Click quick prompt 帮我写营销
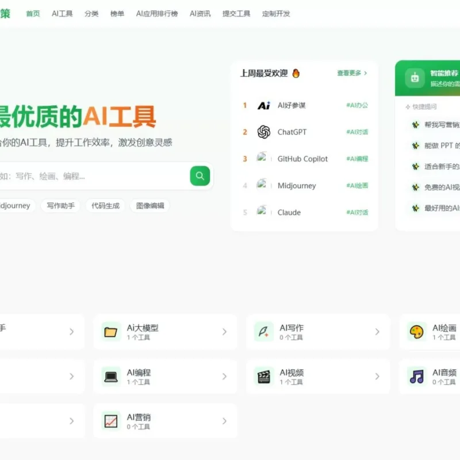 click(x=442, y=125)
